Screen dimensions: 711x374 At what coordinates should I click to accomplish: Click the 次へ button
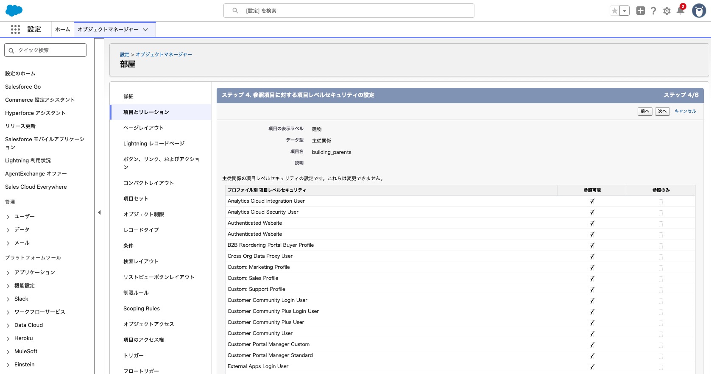click(x=662, y=111)
